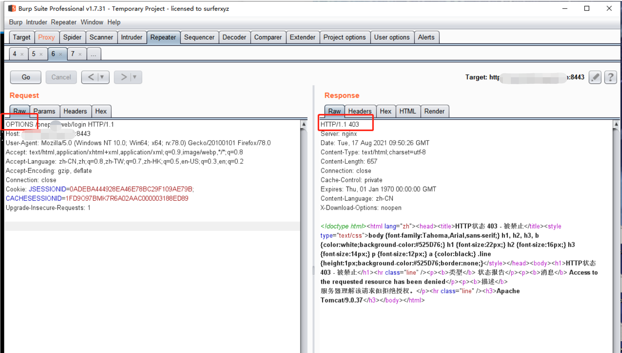The image size is (622, 353).
Task: Open the forward history dropdown arrow
Action: tap(135, 77)
